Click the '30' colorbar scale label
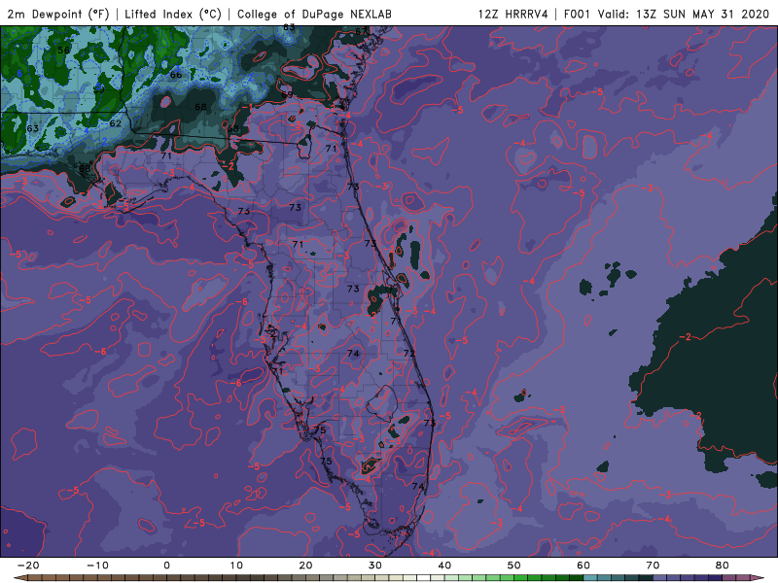Screen dimensions: 778x583 coord(375,566)
